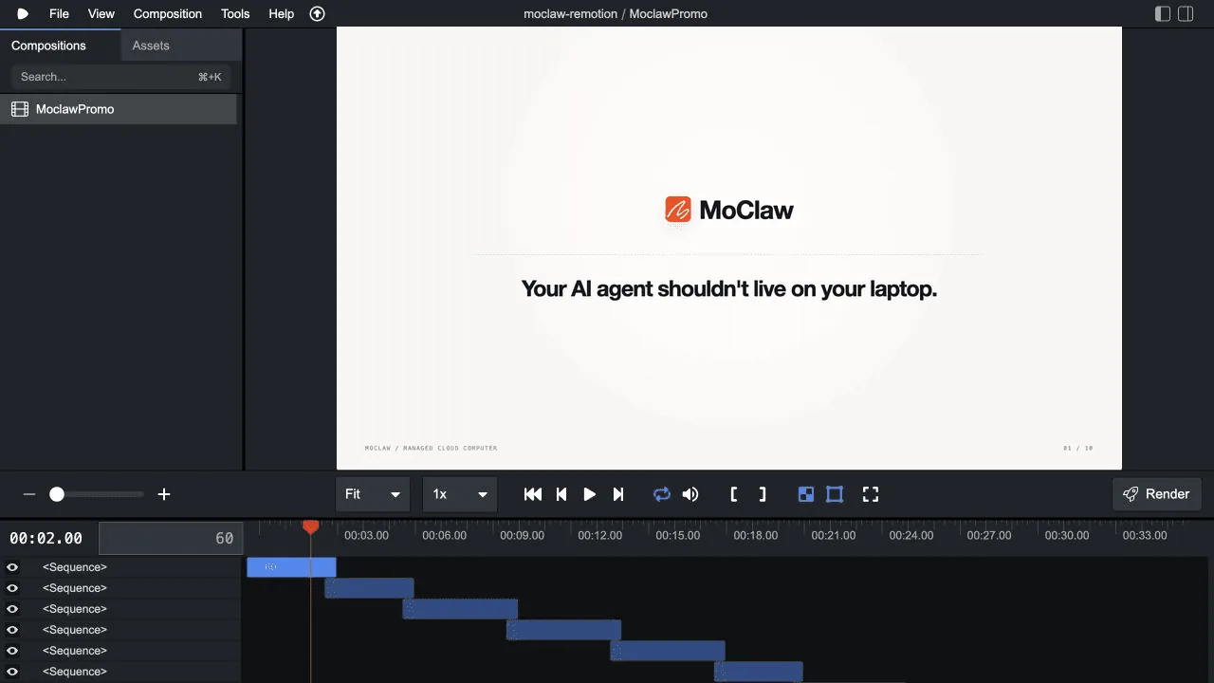Open the Help menu
Viewport: 1214px width, 683px height.
[282, 14]
